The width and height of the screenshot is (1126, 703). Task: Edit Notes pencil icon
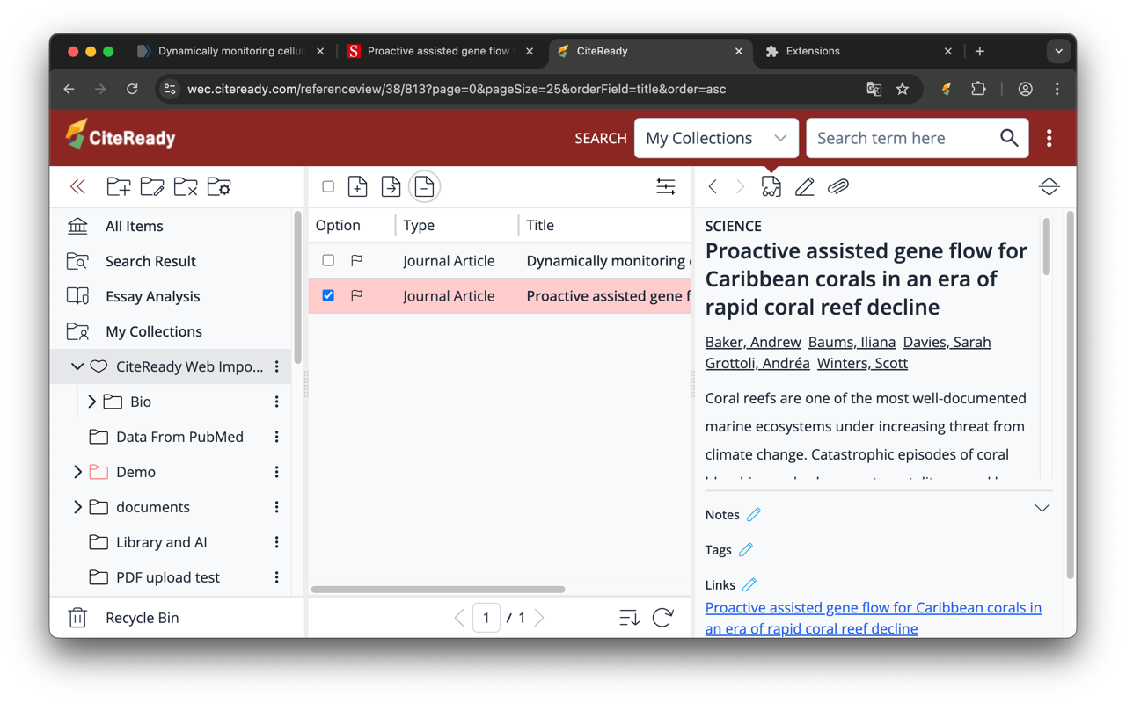point(754,514)
